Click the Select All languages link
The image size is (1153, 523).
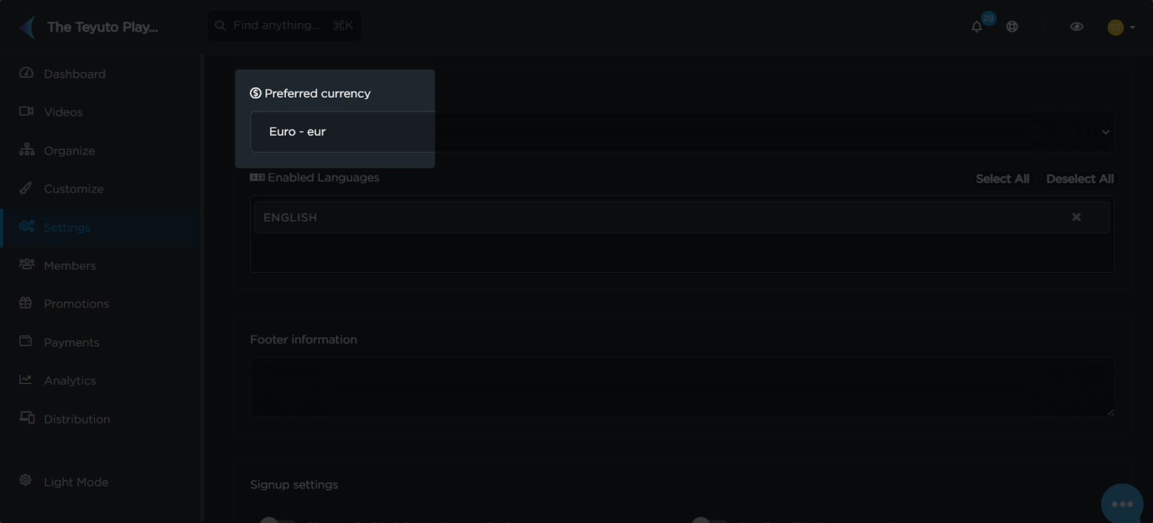click(1002, 178)
